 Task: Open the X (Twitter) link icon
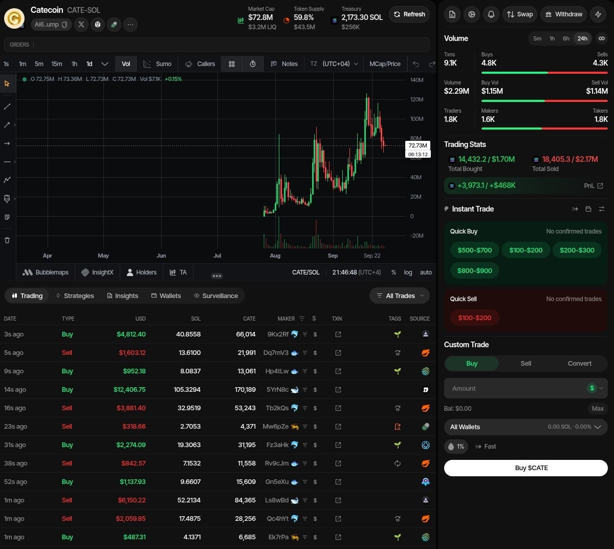click(81, 24)
